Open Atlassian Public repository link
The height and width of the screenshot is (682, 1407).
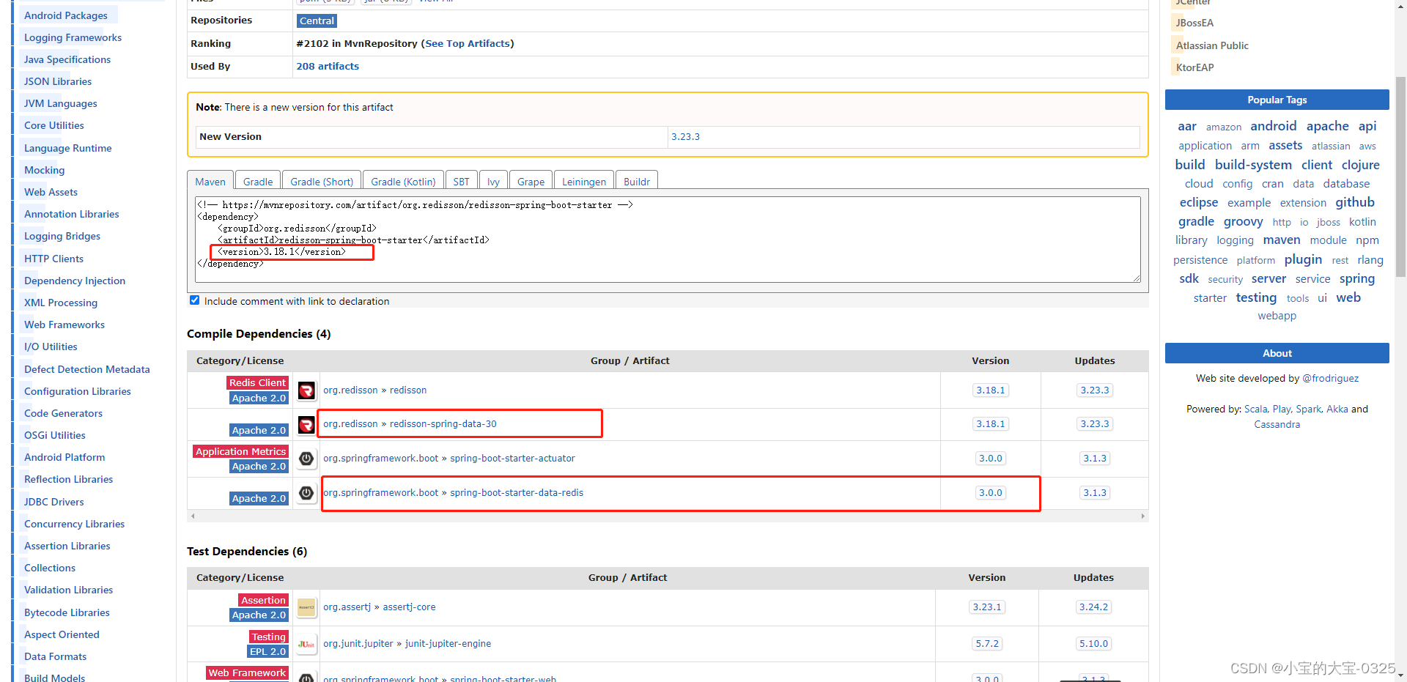[x=1212, y=45]
